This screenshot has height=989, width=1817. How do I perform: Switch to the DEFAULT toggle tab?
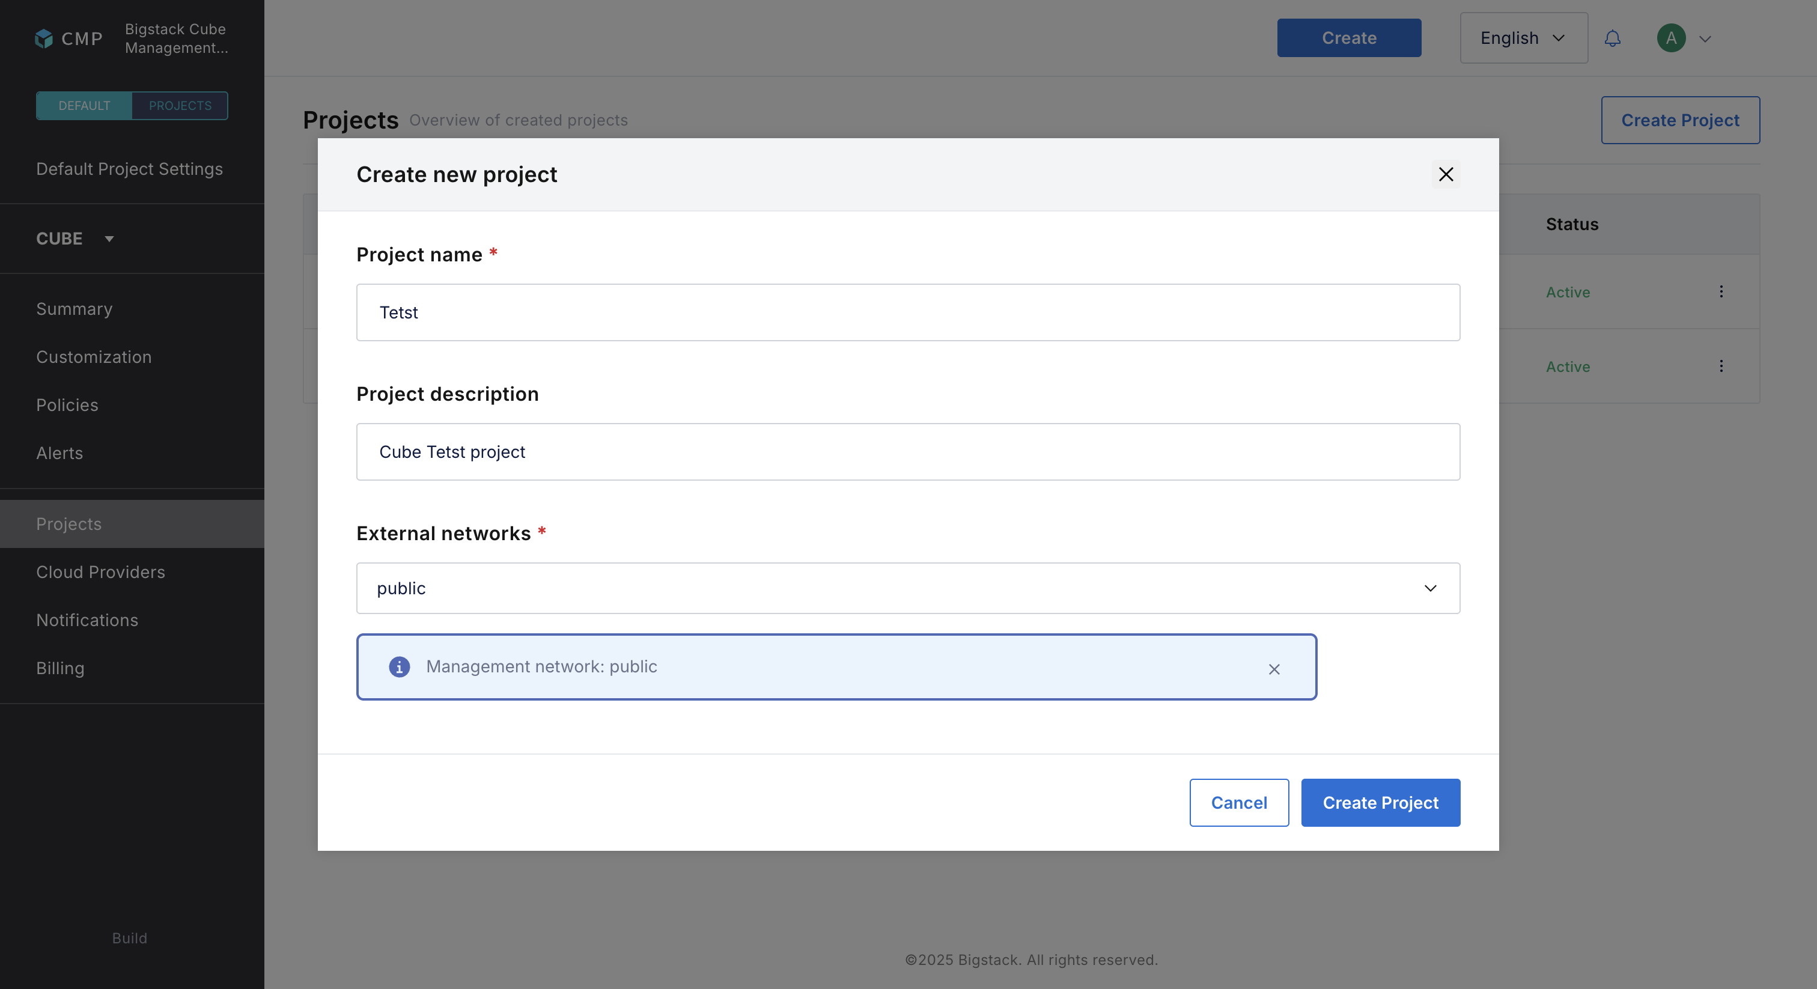pos(84,106)
